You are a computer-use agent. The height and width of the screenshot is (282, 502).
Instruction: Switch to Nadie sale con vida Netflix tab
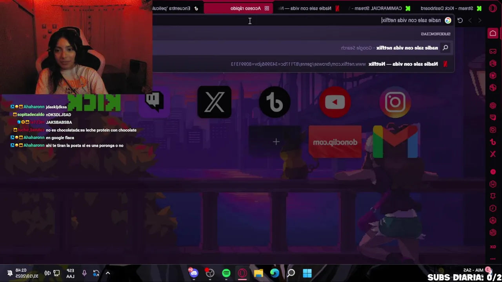click(309, 8)
